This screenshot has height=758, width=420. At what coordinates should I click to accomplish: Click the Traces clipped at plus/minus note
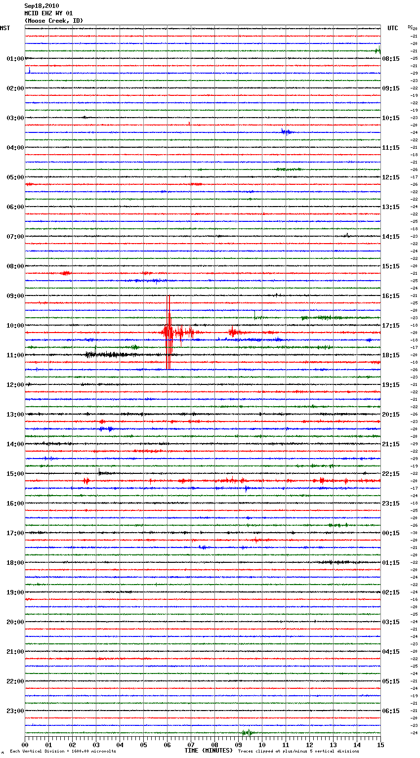click(298, 752)
